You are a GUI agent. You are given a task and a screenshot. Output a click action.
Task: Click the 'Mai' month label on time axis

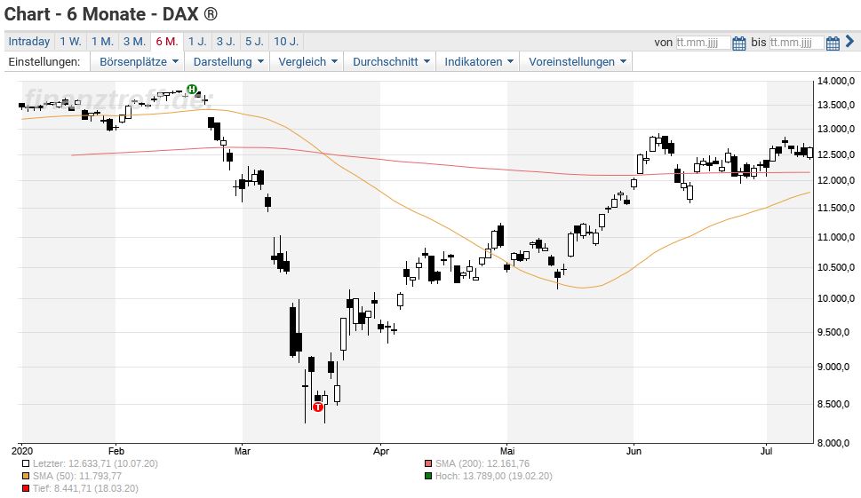click(507, 451)
